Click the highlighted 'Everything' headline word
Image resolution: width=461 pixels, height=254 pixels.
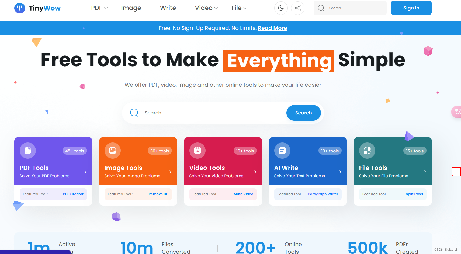click(279, 61)
